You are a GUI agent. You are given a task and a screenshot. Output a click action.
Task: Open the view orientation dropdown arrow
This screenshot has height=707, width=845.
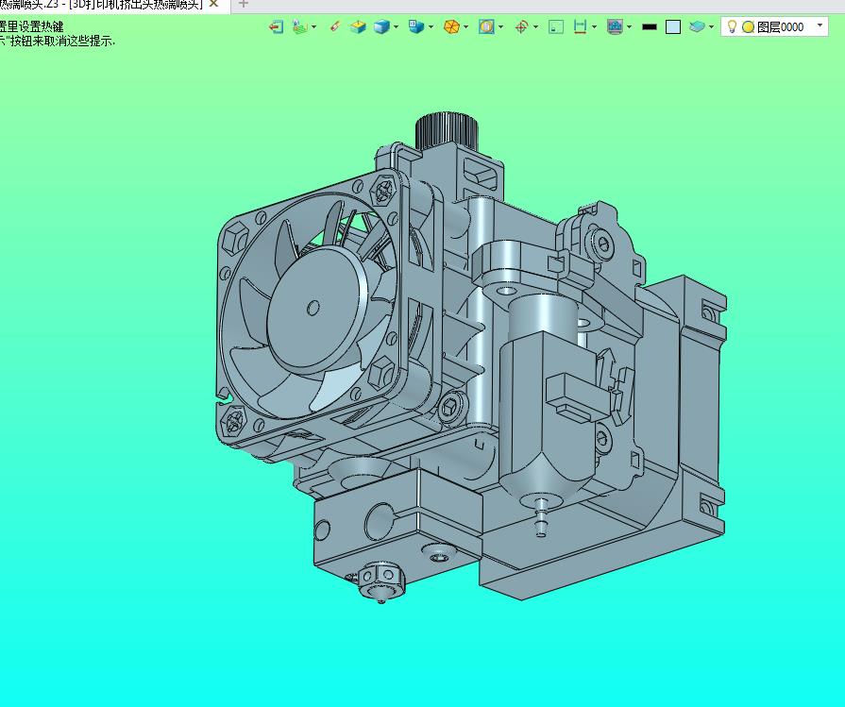431,26
